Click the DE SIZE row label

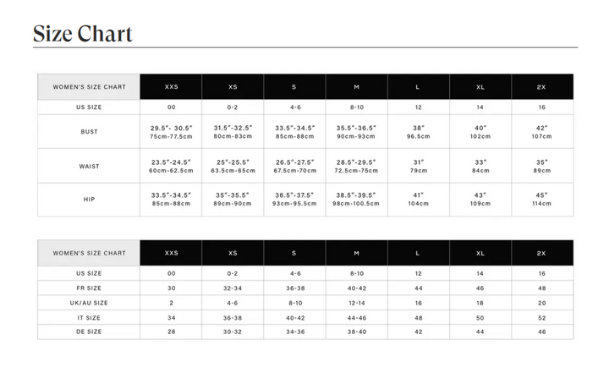[x=89, y=332]
